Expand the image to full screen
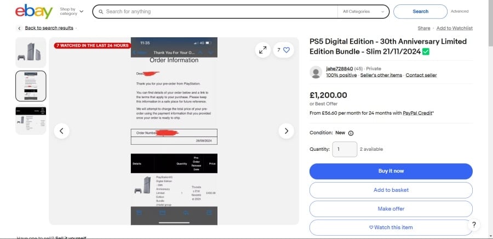The image size is (493, 239). (262, 50)
